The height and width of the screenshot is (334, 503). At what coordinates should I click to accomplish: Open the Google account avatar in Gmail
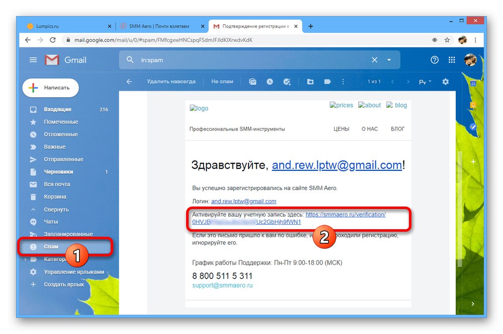tap(470, 60)
